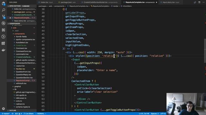Open the Source Control view icon

point(4,16)
